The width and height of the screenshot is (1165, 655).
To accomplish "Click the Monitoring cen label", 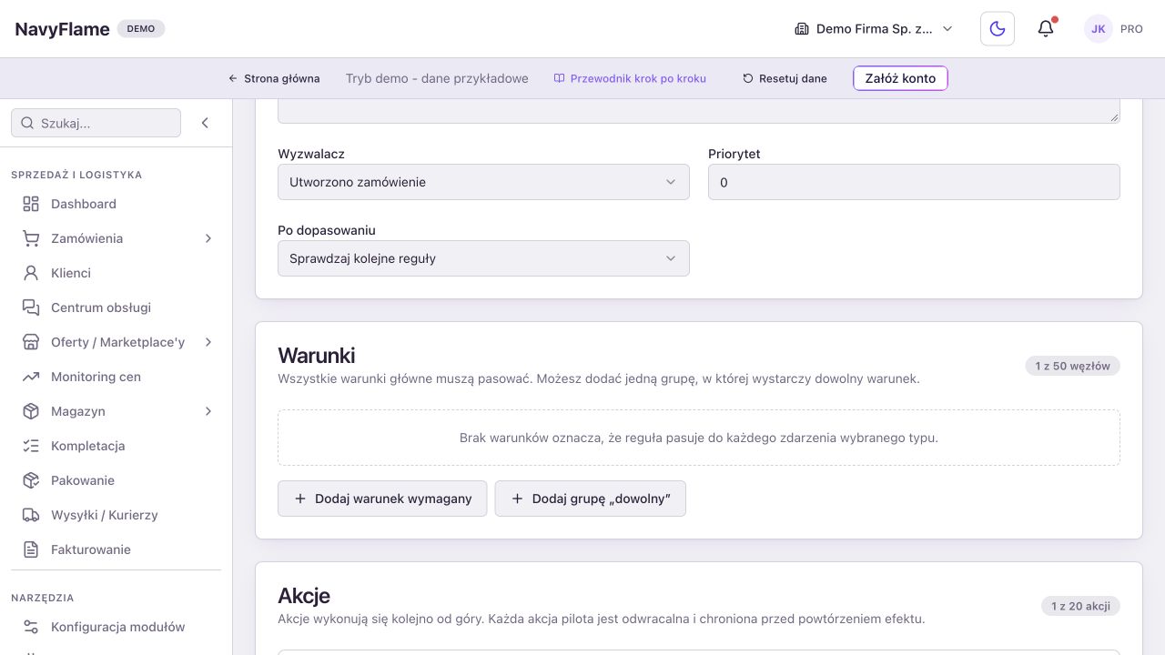I will pos(96,377).
